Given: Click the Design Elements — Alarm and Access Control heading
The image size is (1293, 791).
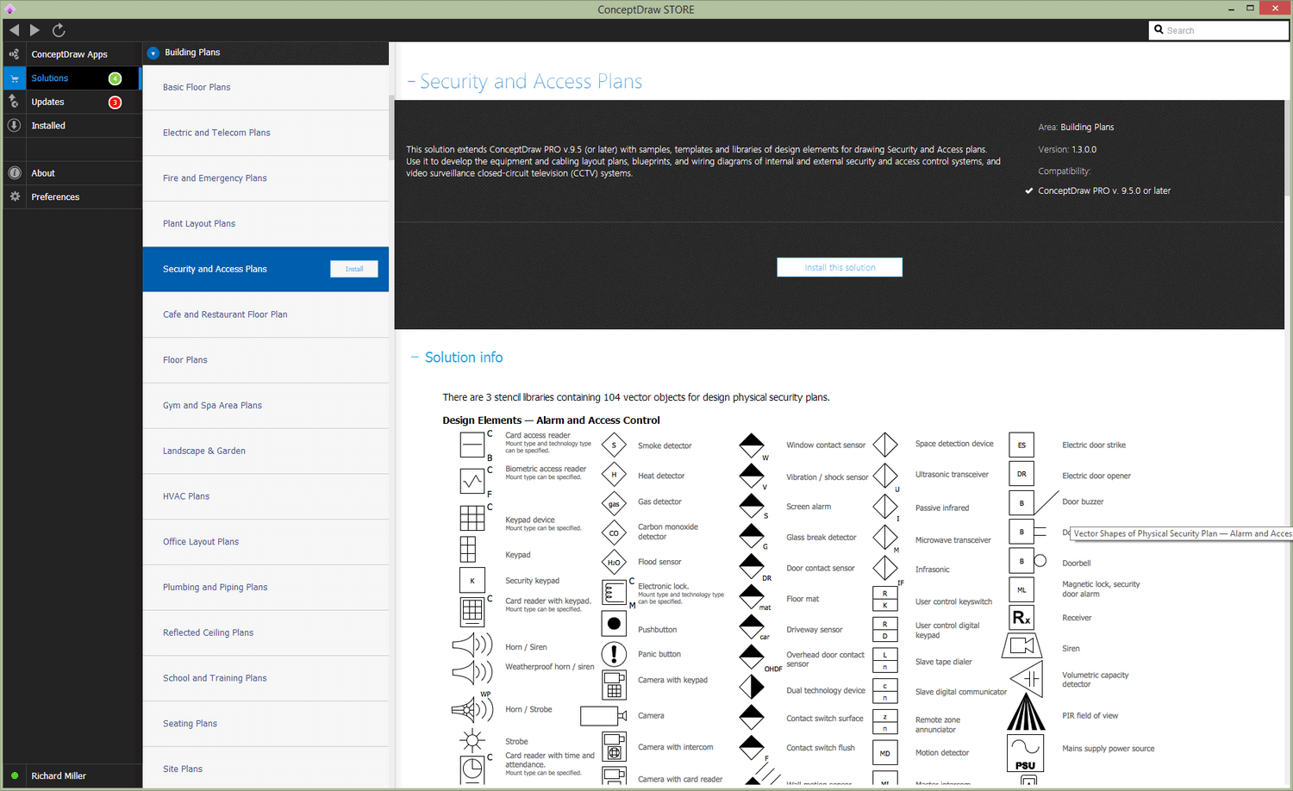Looking at the screenshot, I should (x=551, y=420).
